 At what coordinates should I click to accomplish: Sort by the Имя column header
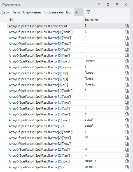45,20
